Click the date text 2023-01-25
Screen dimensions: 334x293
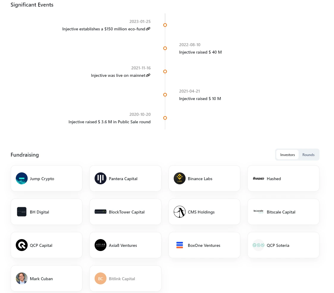pyautogui.click(x=140, y=21)
